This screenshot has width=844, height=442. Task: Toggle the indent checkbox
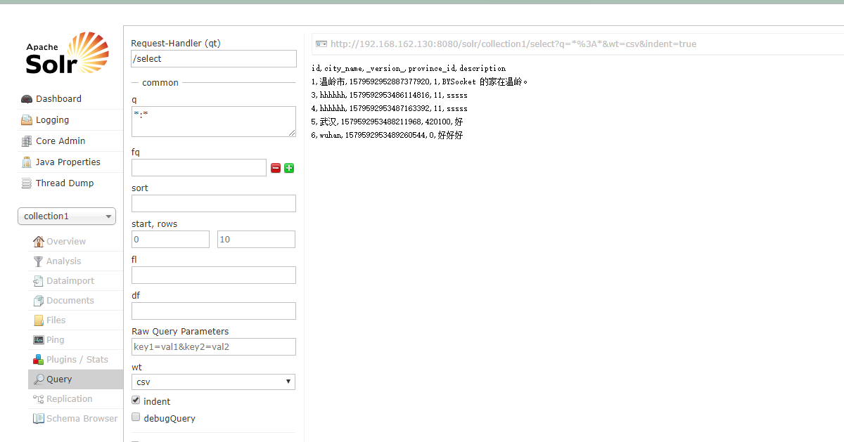(136, 400)
